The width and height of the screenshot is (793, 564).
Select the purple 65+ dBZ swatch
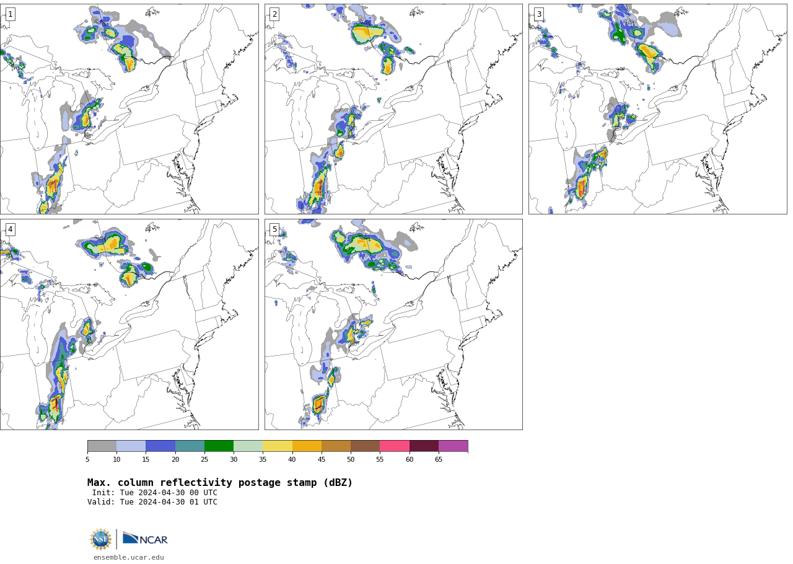pyautogui.click(x=453, y=446)
